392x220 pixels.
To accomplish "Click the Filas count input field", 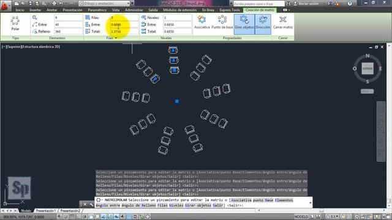I will (124, 18).
